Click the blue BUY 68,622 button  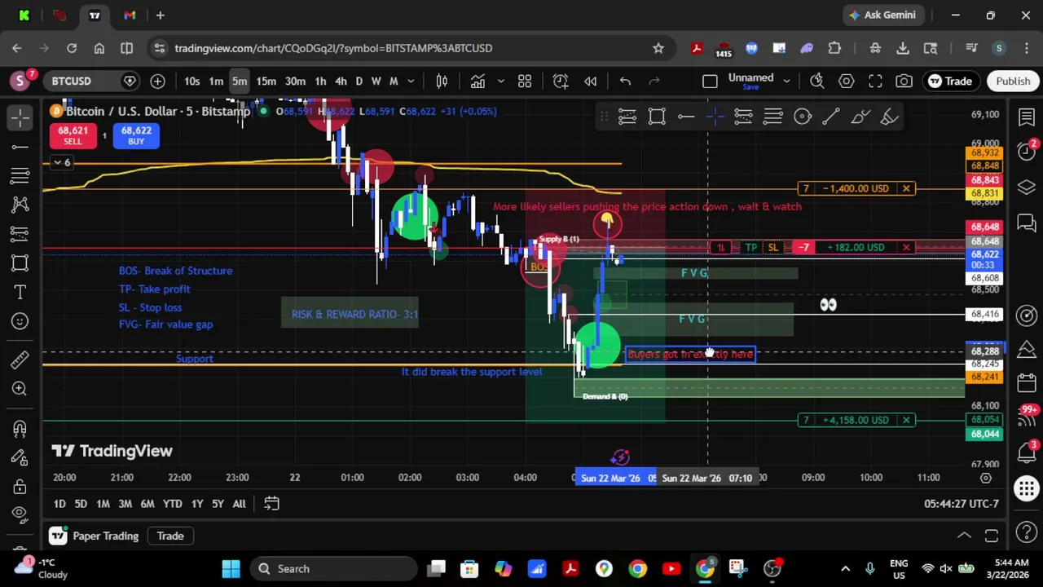pyautogui.click(x=136, y=136)
